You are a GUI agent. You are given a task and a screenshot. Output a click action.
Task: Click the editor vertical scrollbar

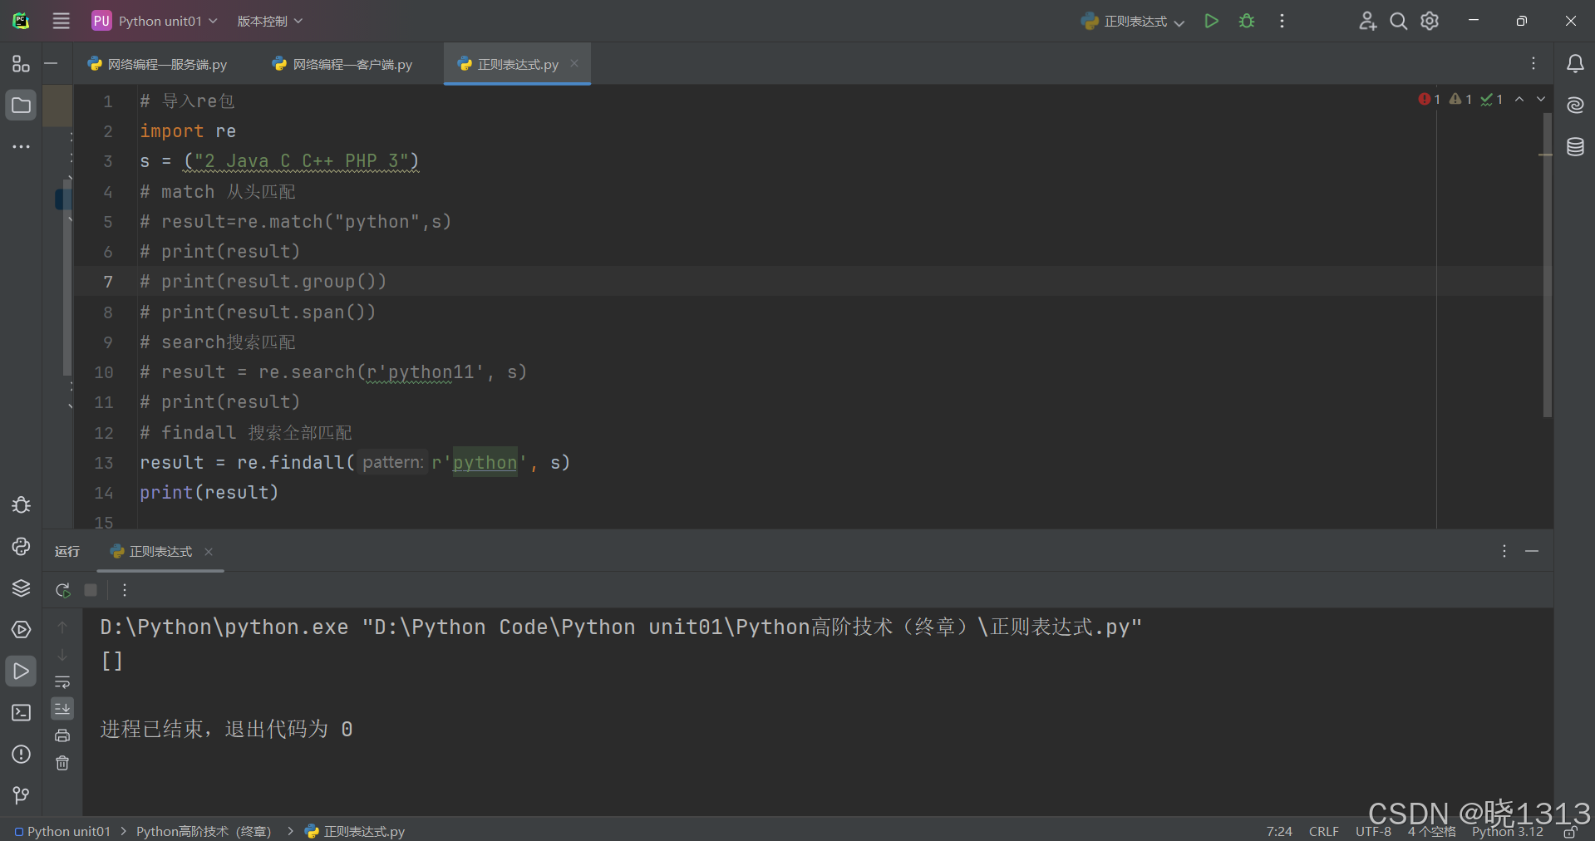[x=1547, y=266]
